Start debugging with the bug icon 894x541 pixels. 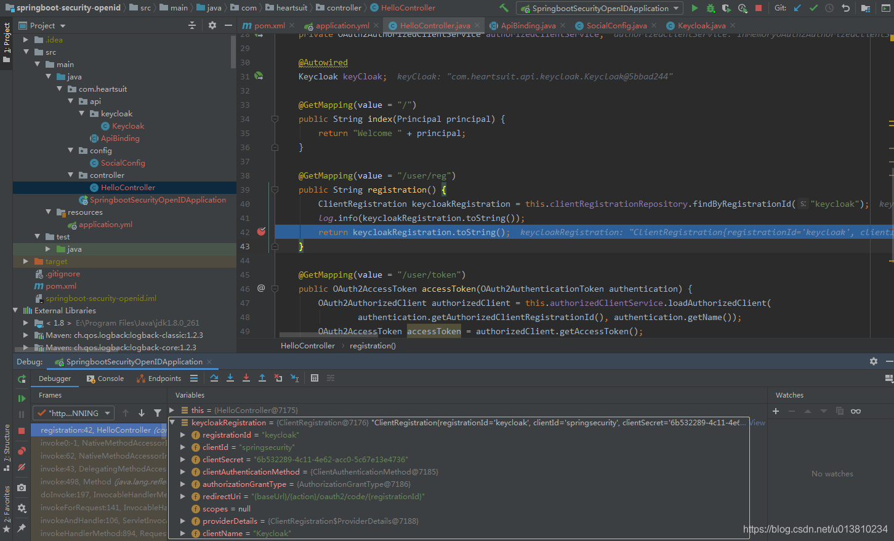point(711,8)
